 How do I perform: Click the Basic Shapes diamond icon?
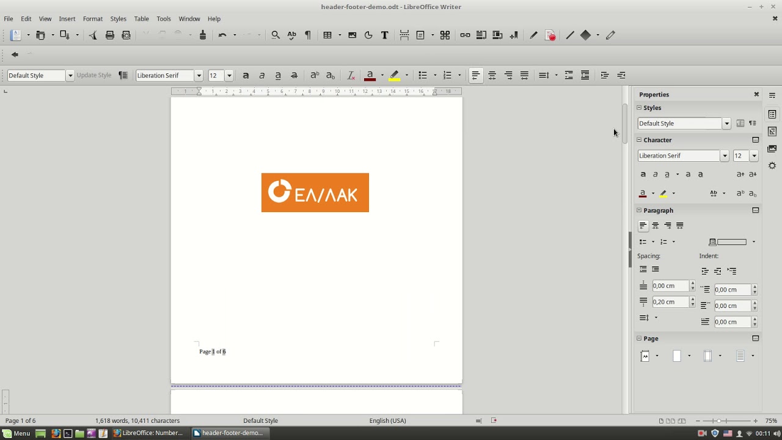pyautogui.click(x=585, y=35)
